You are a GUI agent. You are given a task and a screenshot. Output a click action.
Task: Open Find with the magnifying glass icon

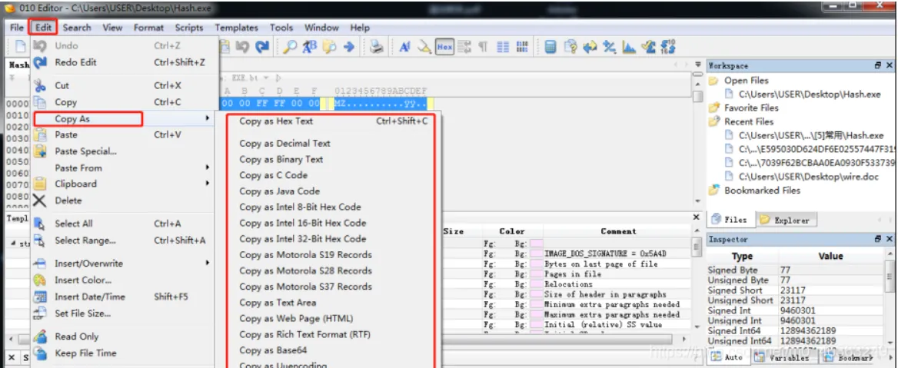[x=291, y=48]
